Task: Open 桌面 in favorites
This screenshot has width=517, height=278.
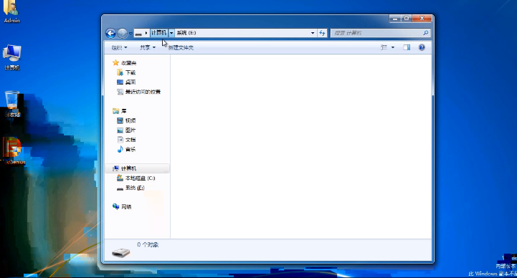Action: point(131,82)
